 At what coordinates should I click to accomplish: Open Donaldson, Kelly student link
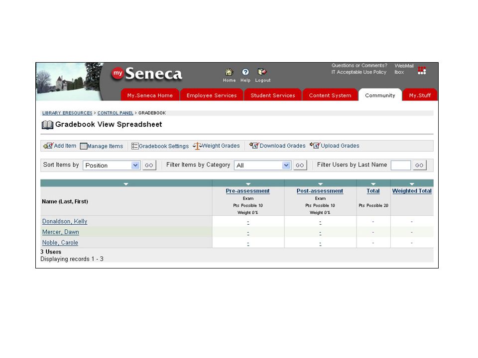(x=65, y=221)
